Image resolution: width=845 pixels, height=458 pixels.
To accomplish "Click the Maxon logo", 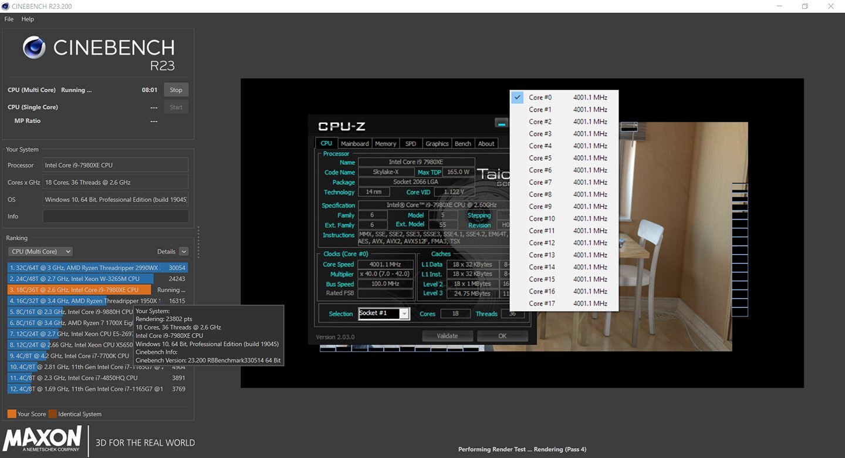I will point(43,440).
